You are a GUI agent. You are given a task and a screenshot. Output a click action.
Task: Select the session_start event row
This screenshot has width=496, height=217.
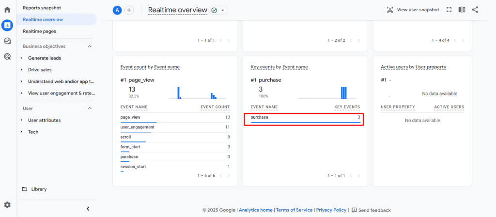click(175, 167)
